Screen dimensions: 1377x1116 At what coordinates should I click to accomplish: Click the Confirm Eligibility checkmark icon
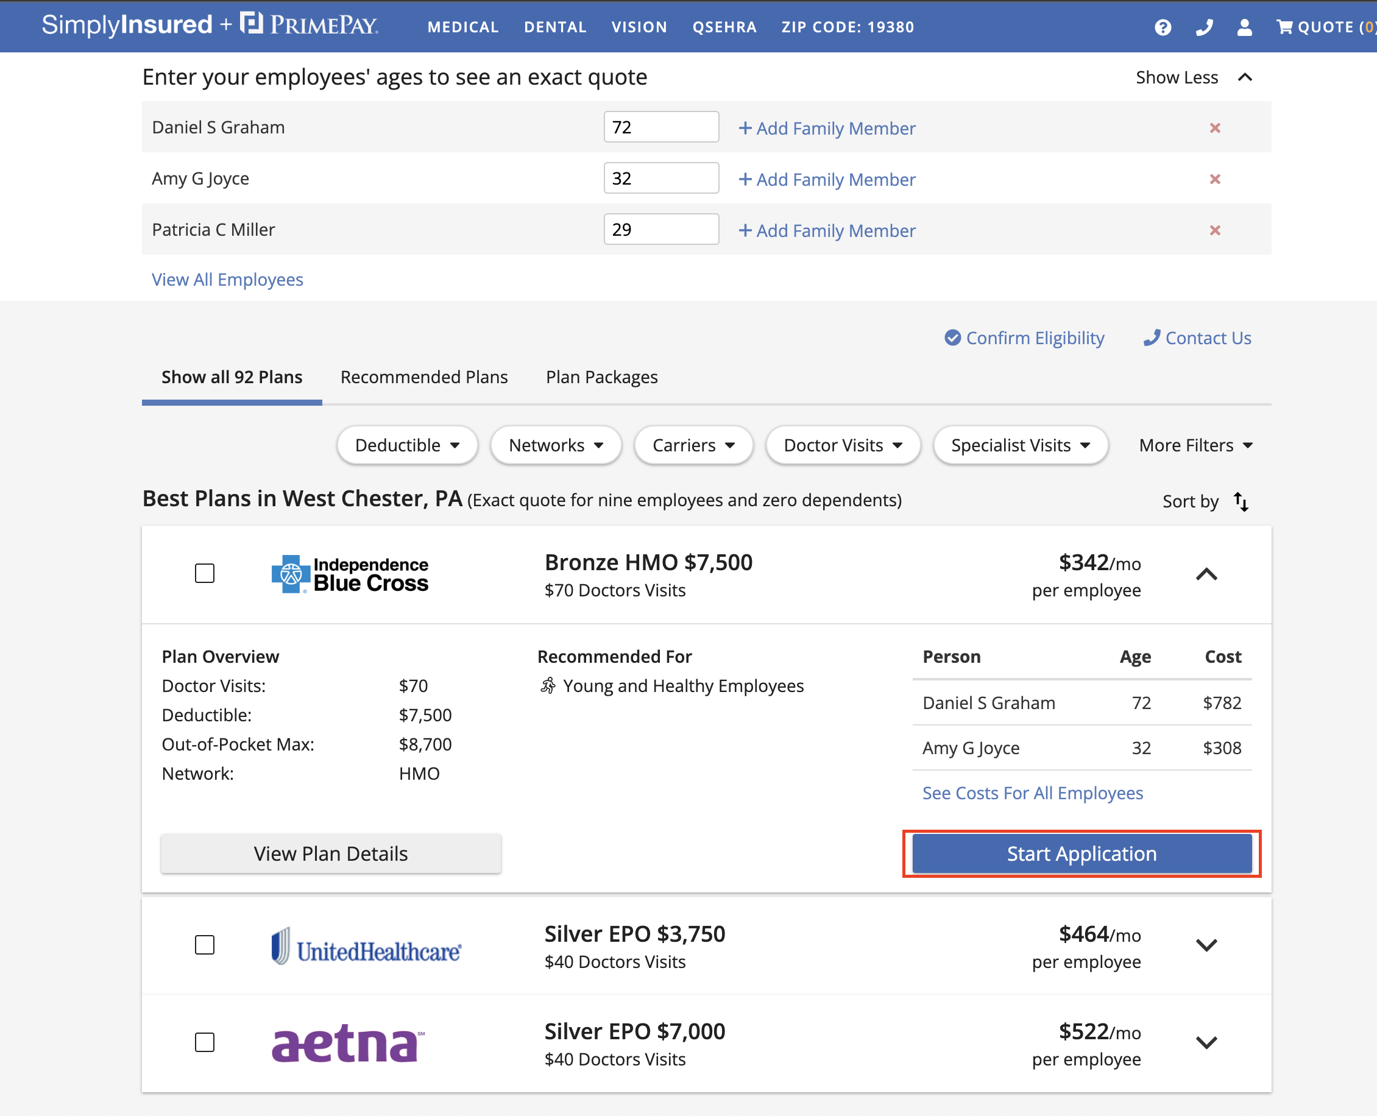[x=952, y=338]
